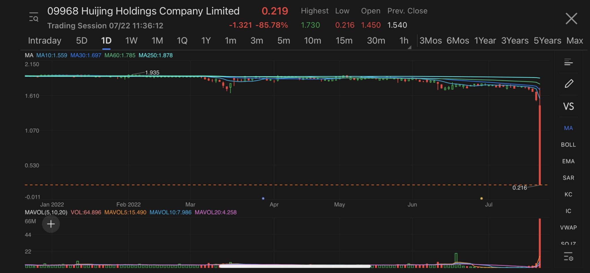Click the MAVOL5:15.490 value
Image resolution: width=590 pixels, height=273 pixels.
tap(125, 212)
